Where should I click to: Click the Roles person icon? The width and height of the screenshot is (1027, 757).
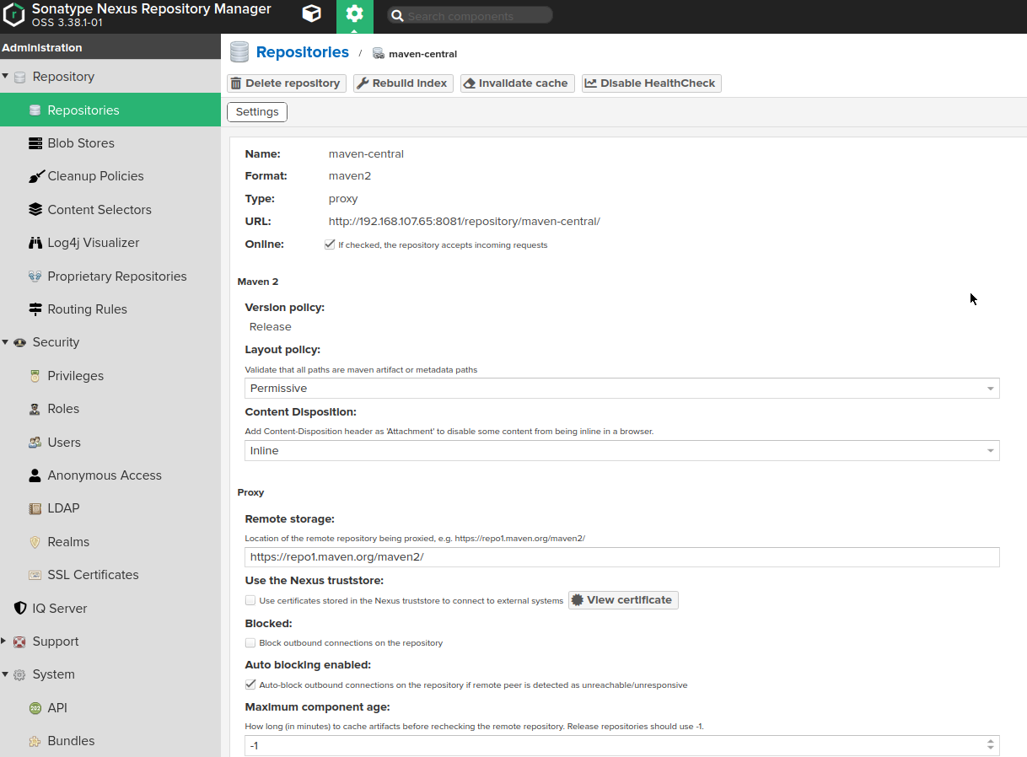click(35, 409)
